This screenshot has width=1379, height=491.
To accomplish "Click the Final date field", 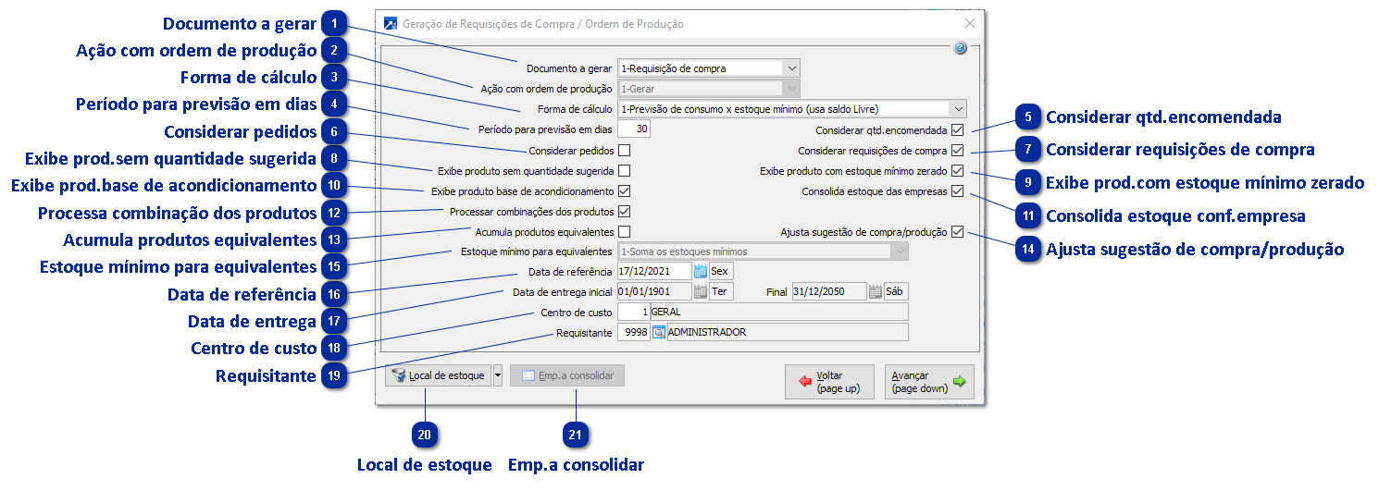I will click(x=829, y=292).
